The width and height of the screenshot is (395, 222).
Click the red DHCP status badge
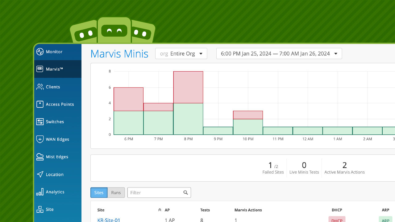coord(337,220)
